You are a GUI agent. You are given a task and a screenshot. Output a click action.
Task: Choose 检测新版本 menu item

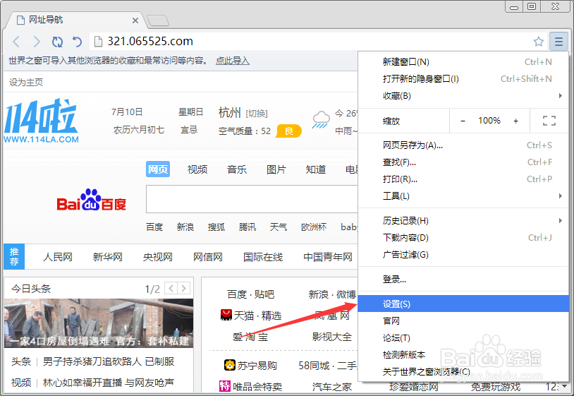point(463,354)
